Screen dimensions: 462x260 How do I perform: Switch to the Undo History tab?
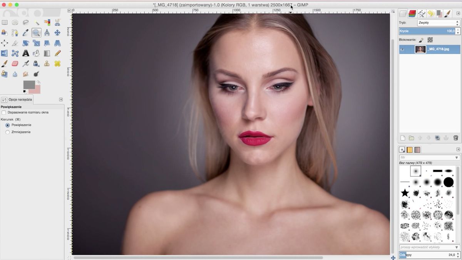point(430,14)
